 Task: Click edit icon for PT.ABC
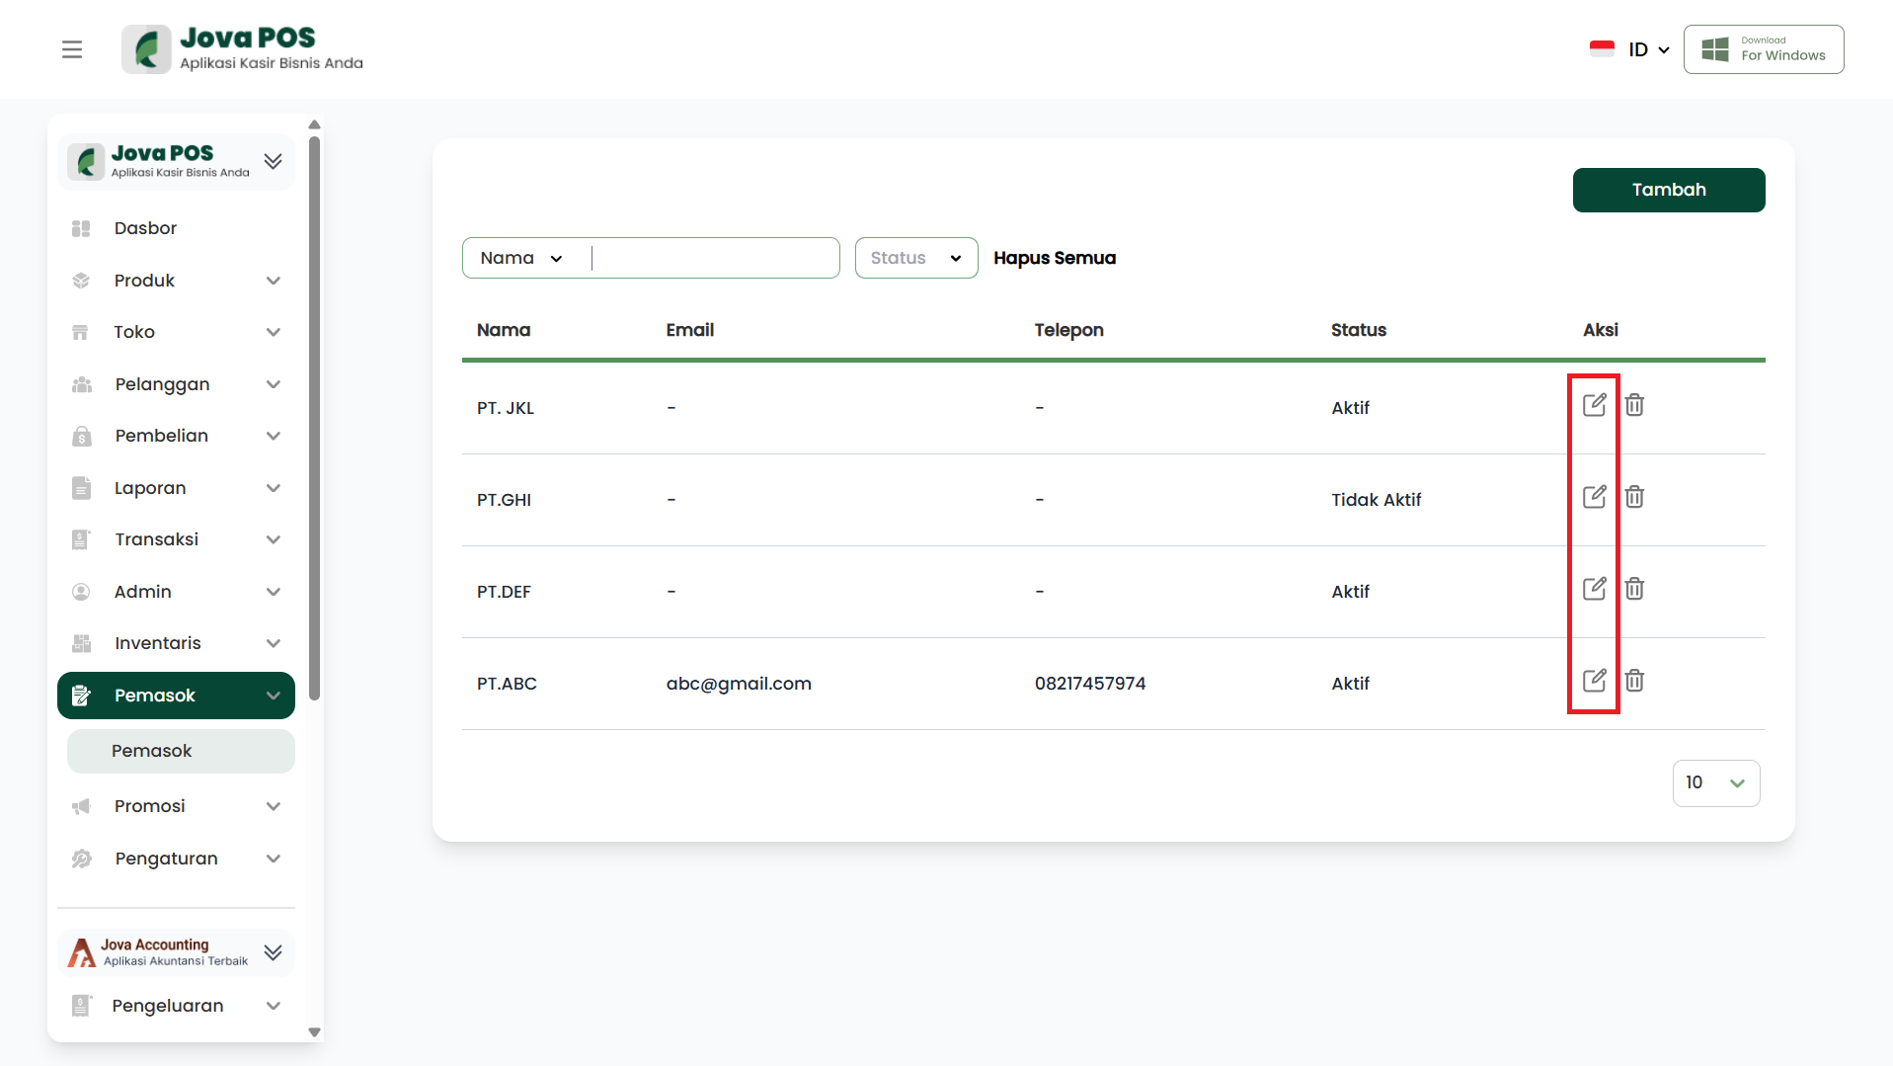[1594, 681]
